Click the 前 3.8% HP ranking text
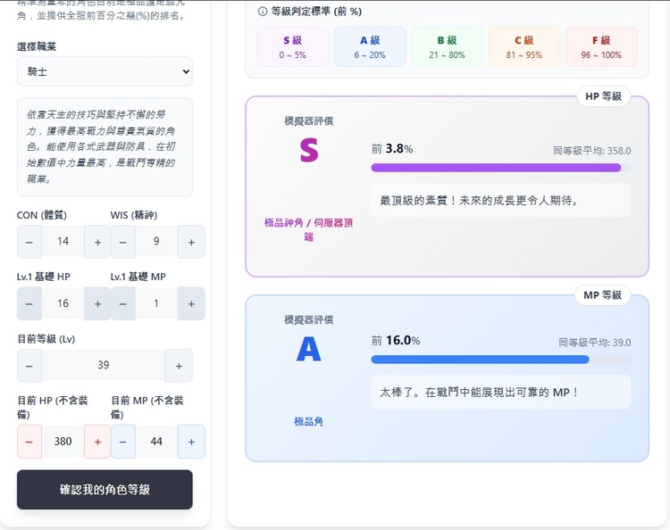 392,149
